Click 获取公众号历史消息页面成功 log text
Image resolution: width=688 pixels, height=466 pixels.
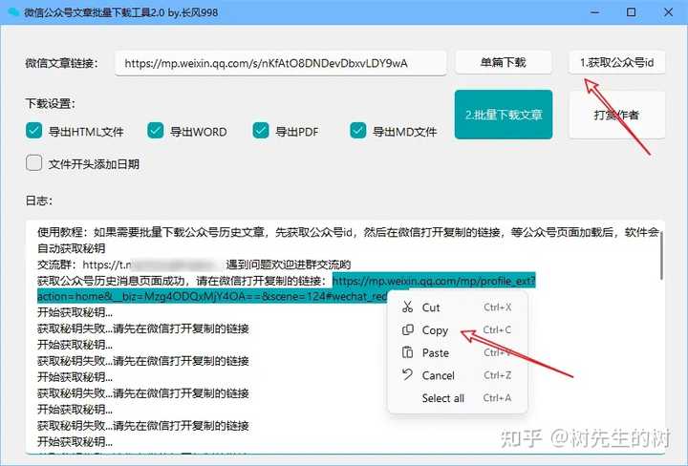click(182, 281)
